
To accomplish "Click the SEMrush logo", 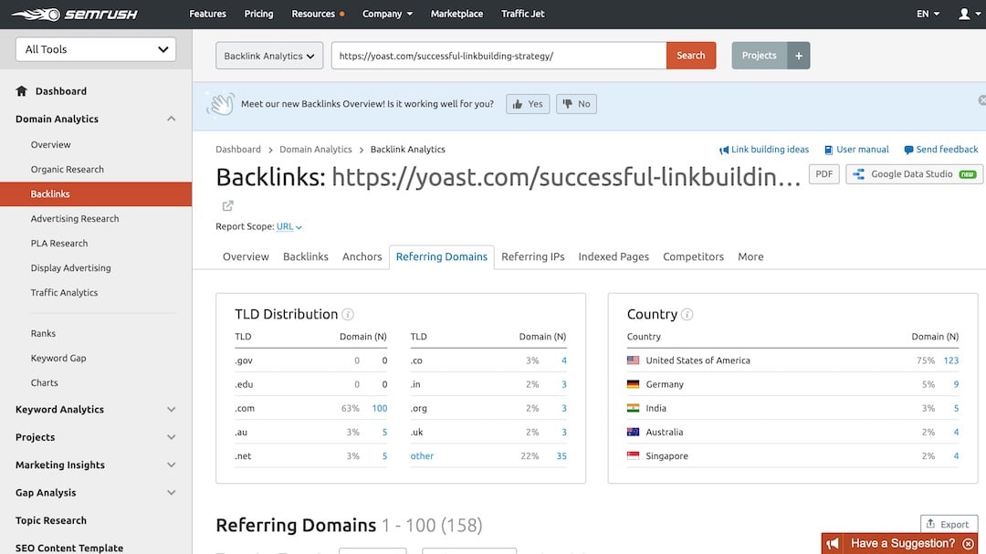I will (74, 14).
